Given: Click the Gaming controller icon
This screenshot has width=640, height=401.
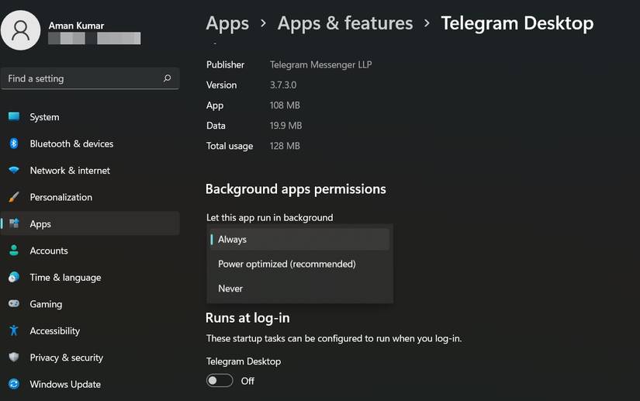Looking at the screenshot, I should tap(14, 304).
